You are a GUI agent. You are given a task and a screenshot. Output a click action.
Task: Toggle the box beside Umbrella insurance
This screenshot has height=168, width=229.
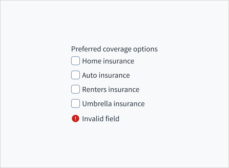76,103
